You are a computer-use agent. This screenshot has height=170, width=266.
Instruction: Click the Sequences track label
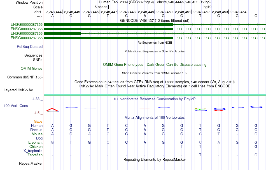coord(33,55)
